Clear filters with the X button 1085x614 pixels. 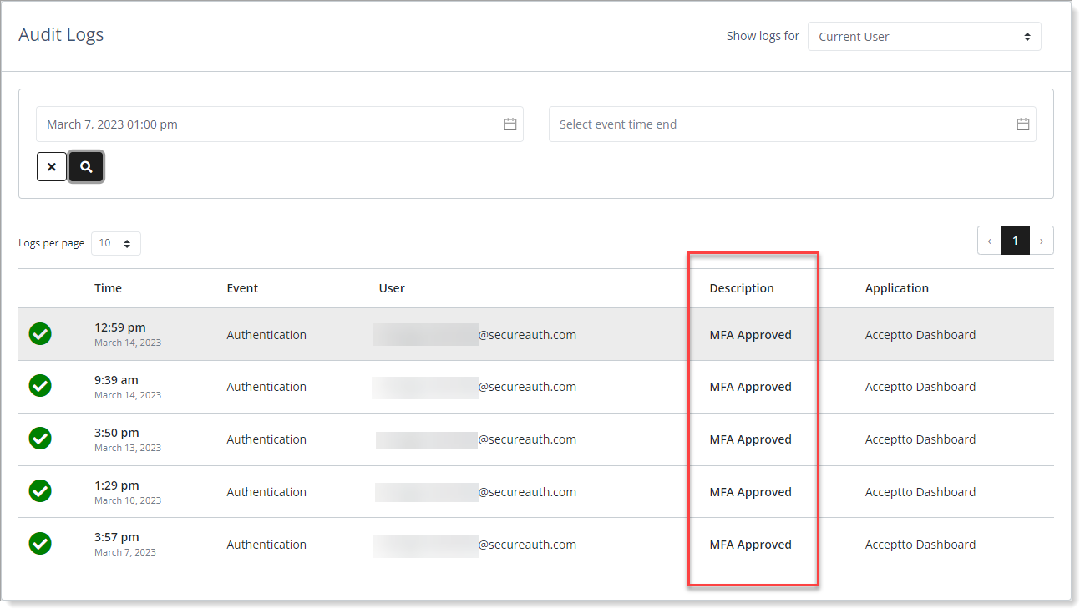(52, 167)
